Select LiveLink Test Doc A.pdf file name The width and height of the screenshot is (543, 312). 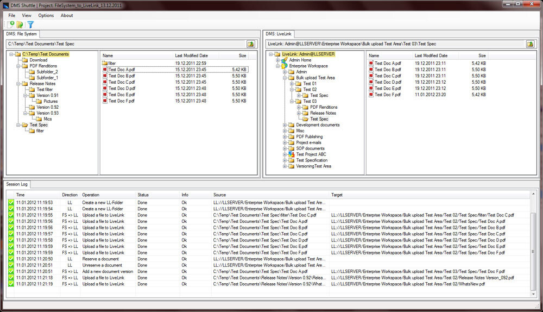[388, 64]
